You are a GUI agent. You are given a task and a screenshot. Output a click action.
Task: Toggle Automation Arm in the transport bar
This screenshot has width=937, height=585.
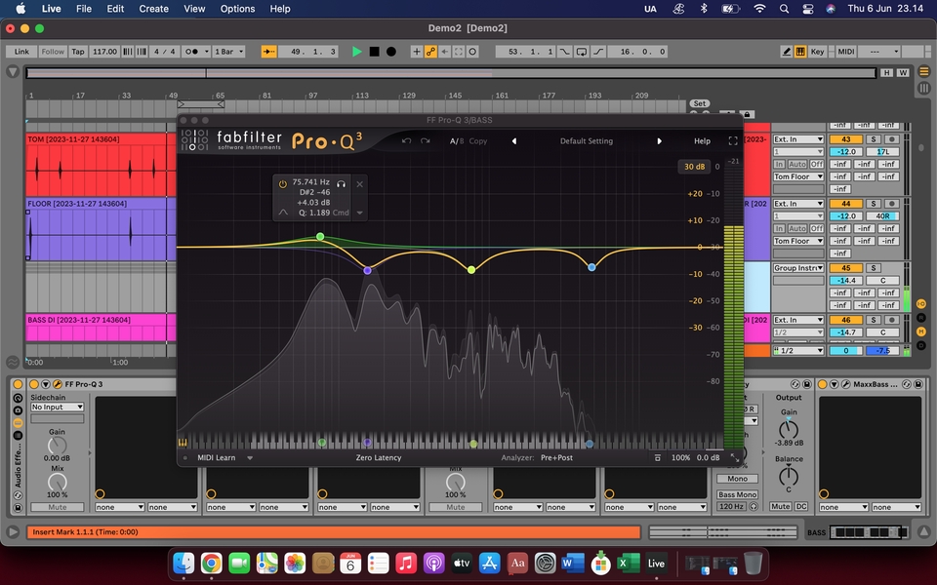pyautogui.click(x=430, y=52)
